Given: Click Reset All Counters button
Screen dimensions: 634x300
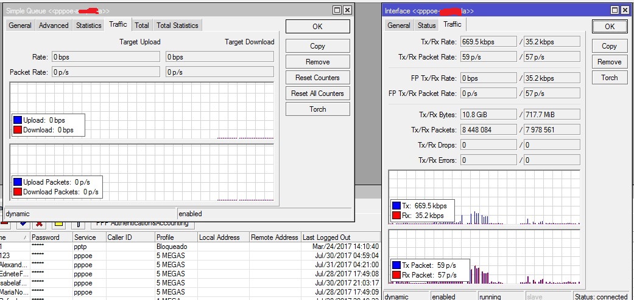Looking at the screenshot, I should (x=318, y=93).
